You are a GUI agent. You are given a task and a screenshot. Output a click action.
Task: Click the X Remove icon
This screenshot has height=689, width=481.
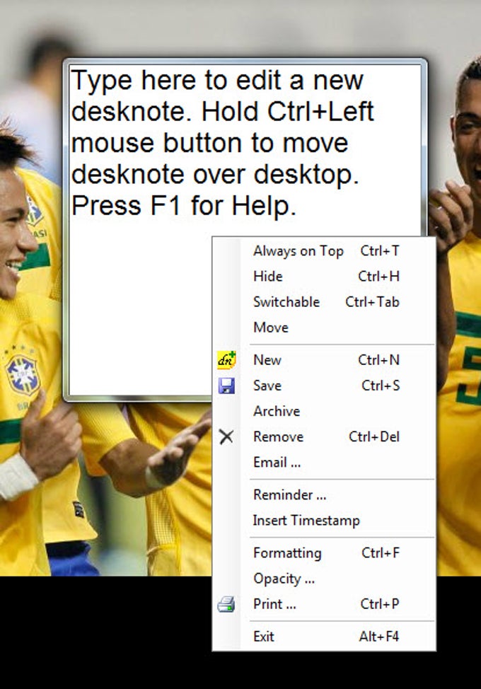pyautogui.click(x=226, y=436)
